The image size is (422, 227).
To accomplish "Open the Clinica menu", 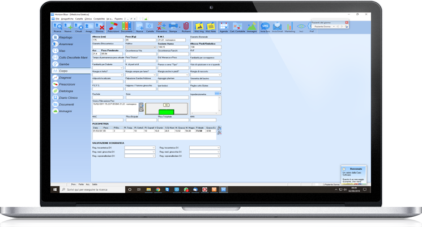I will click(x=88, y=19).
